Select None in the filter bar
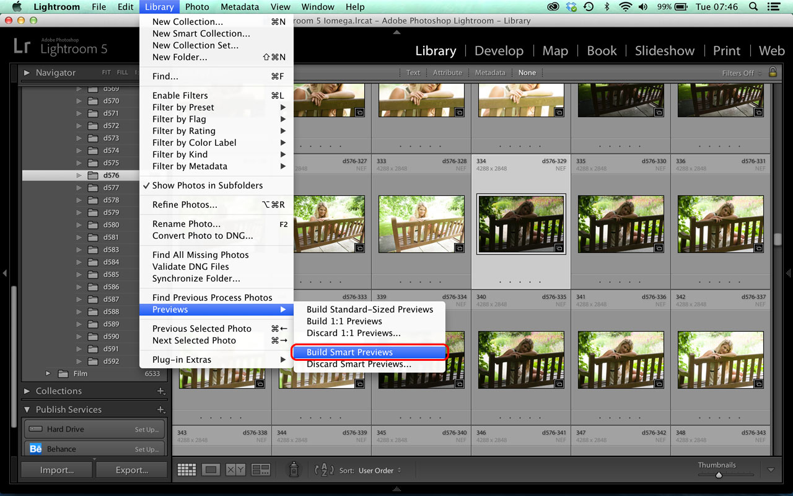This screenshot has height=496, width=793. [527, 73]
